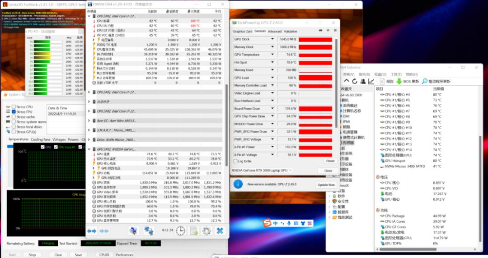Open the Cooling Fans tab in stability test
The height and width of the screenshot is (258, 488).
pos(41,139)
